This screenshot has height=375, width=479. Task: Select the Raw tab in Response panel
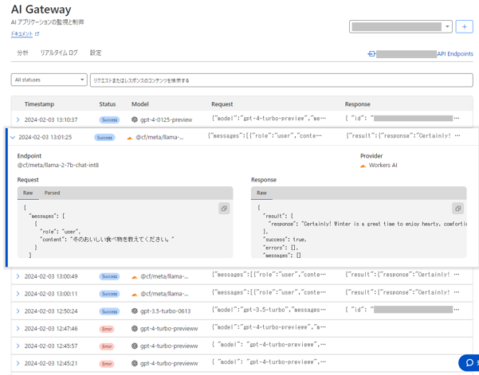pyautogui.click(x=261, y=193)
